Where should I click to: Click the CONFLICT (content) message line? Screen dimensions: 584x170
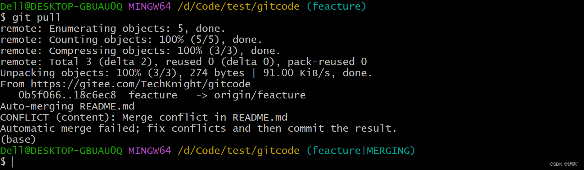144,117
